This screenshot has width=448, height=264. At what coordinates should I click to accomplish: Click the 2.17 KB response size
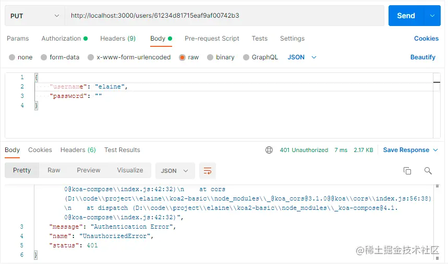(364, 150)
